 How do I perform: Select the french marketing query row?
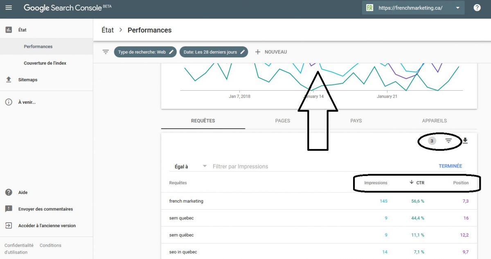tap(319, 201)
